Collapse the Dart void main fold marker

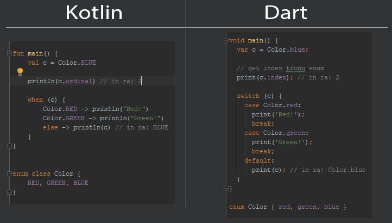tap(226, 40)
